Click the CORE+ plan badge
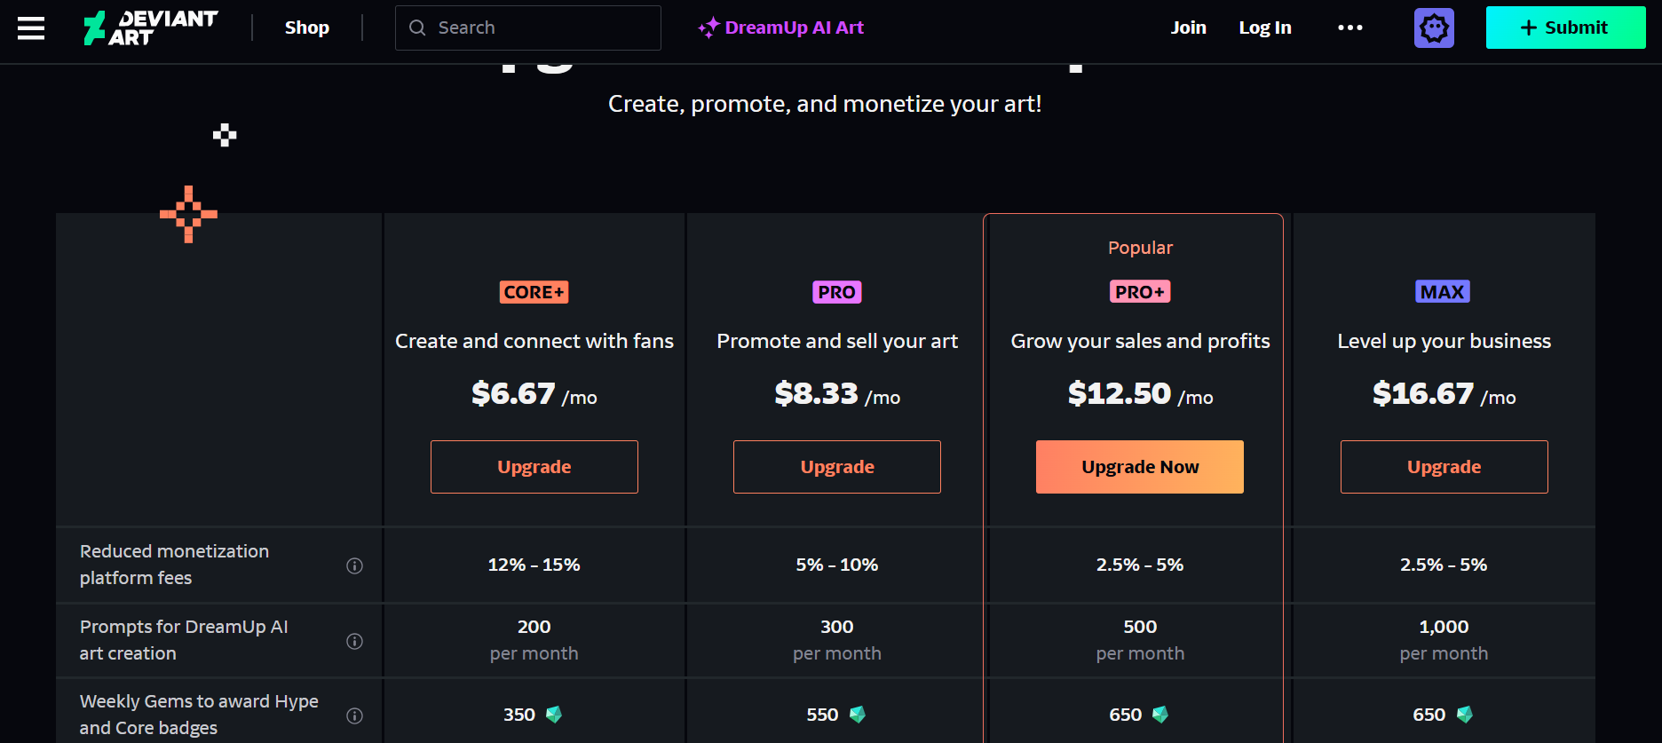 click(x=534, y=292)
